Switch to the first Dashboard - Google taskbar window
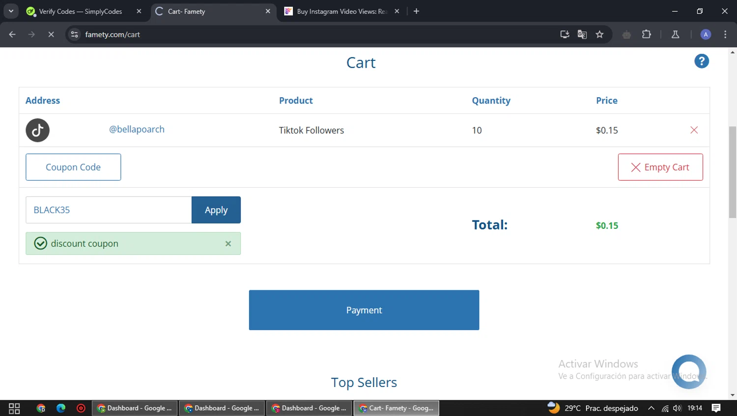 (x=135, y=408)
